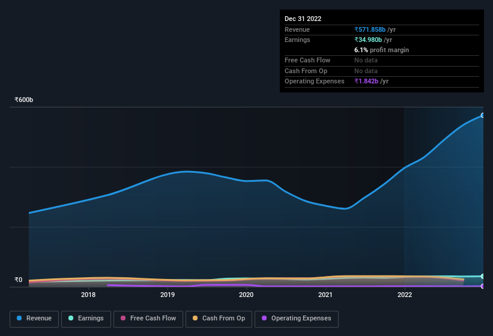Screen dimensions: 493x336
Task: Click the ₹0 y-axis label
Action: click(x=18, y=280)
